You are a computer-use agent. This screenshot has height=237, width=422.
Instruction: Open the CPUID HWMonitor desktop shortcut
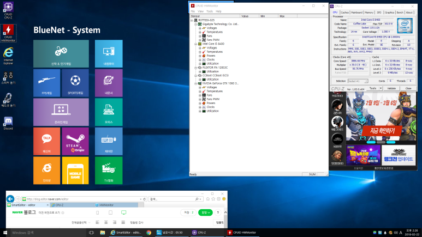[x=8, y=33]
